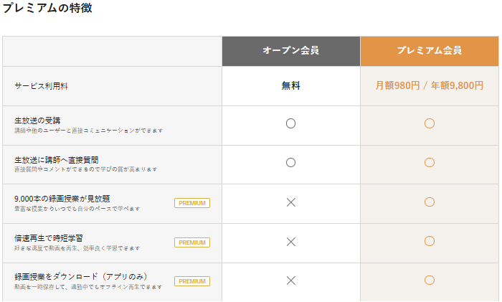Select the オープン会員 column header

coord(290,51)
